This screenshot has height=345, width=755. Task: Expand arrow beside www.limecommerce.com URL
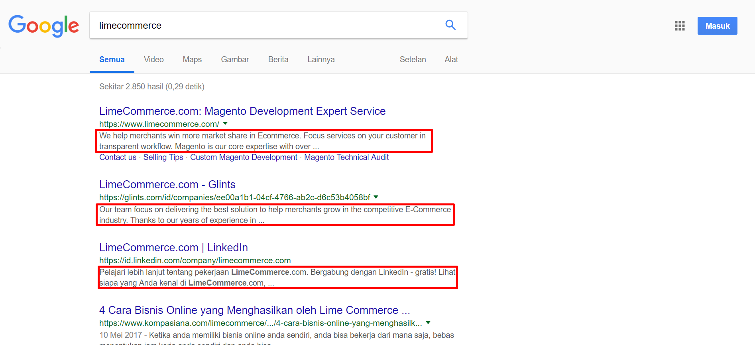[x=225, y=124]
